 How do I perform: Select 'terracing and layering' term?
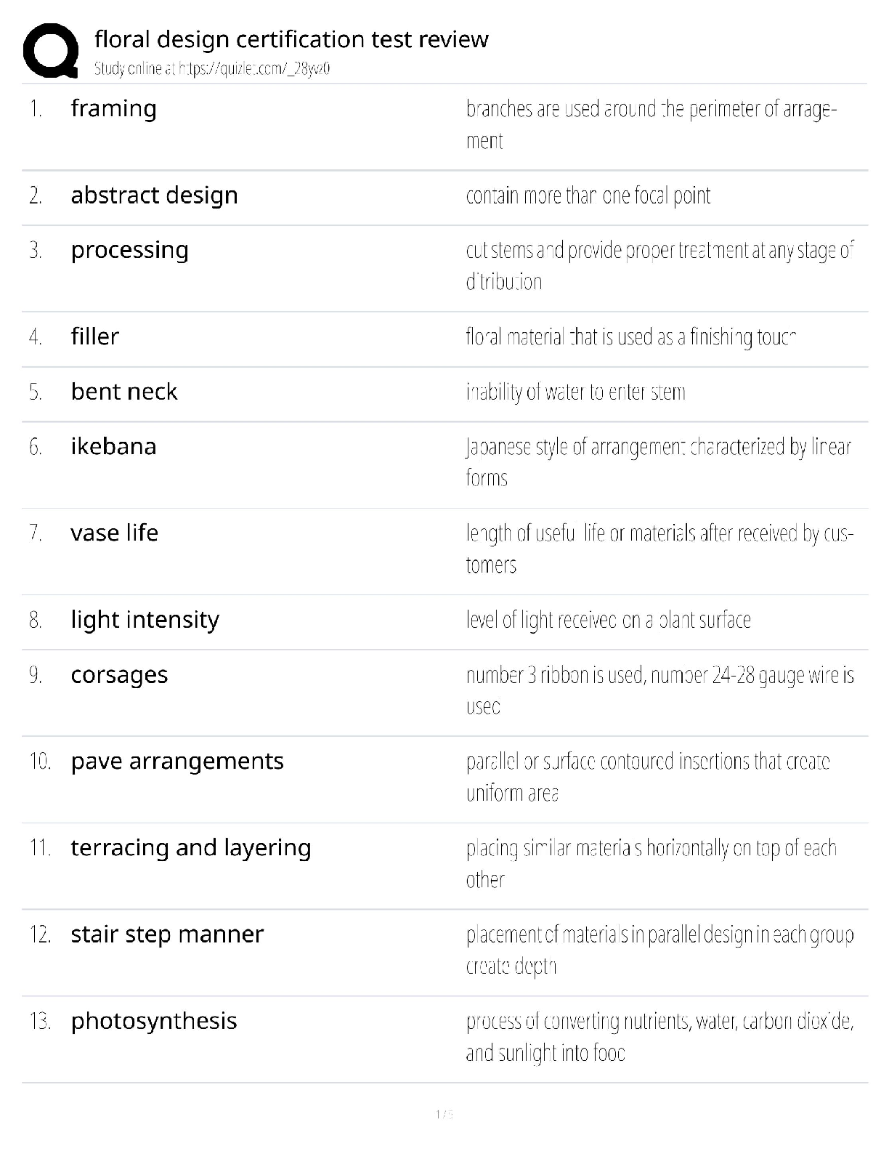[190, 847]
